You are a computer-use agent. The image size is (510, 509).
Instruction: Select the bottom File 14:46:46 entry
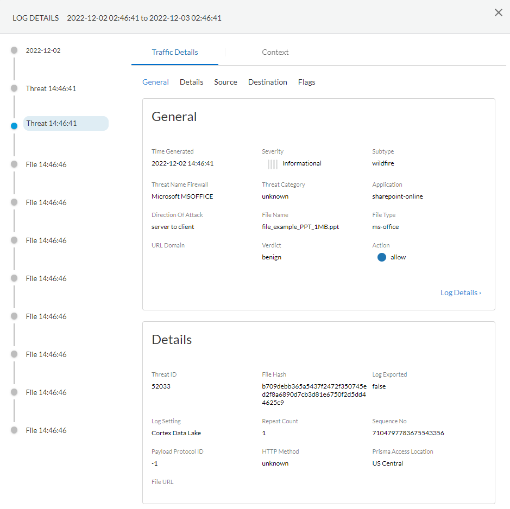pyautogui.click(x=46, y=430)
